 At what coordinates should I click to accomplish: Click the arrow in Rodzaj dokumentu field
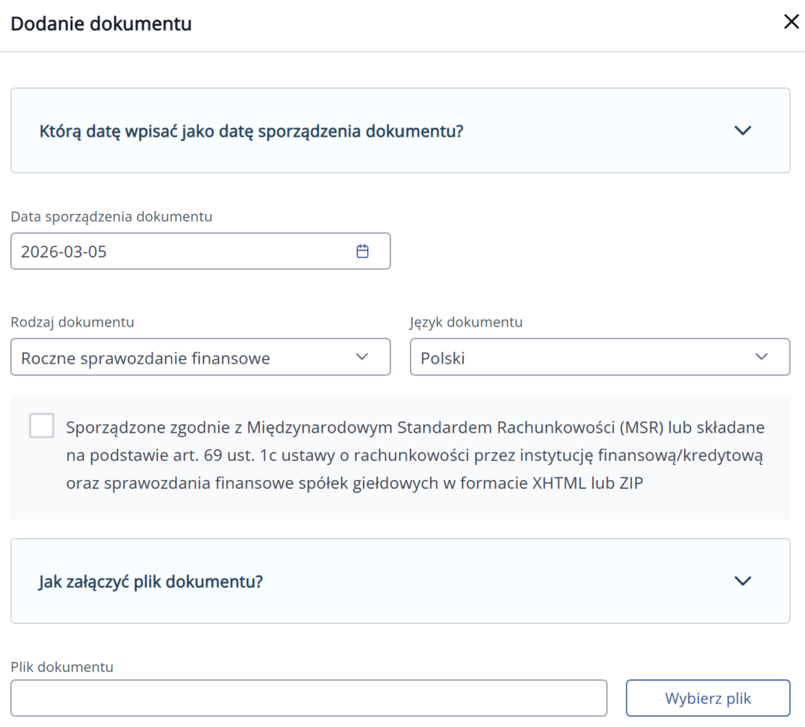point(362,357)
